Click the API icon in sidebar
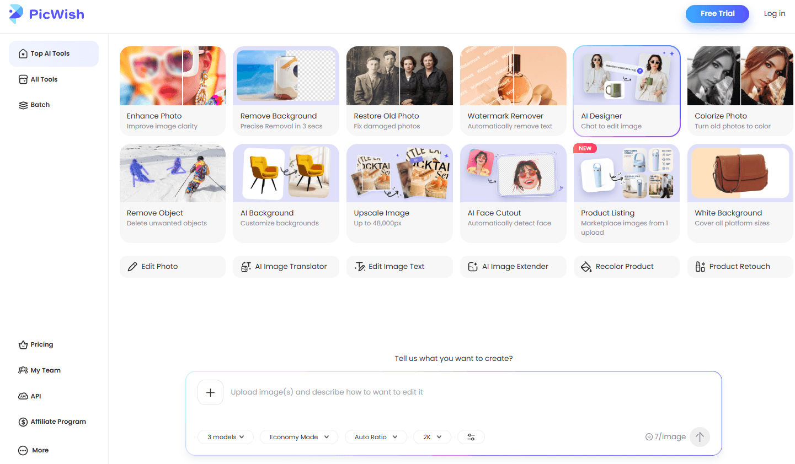This screenshot has width=795, height=464. 23,396
